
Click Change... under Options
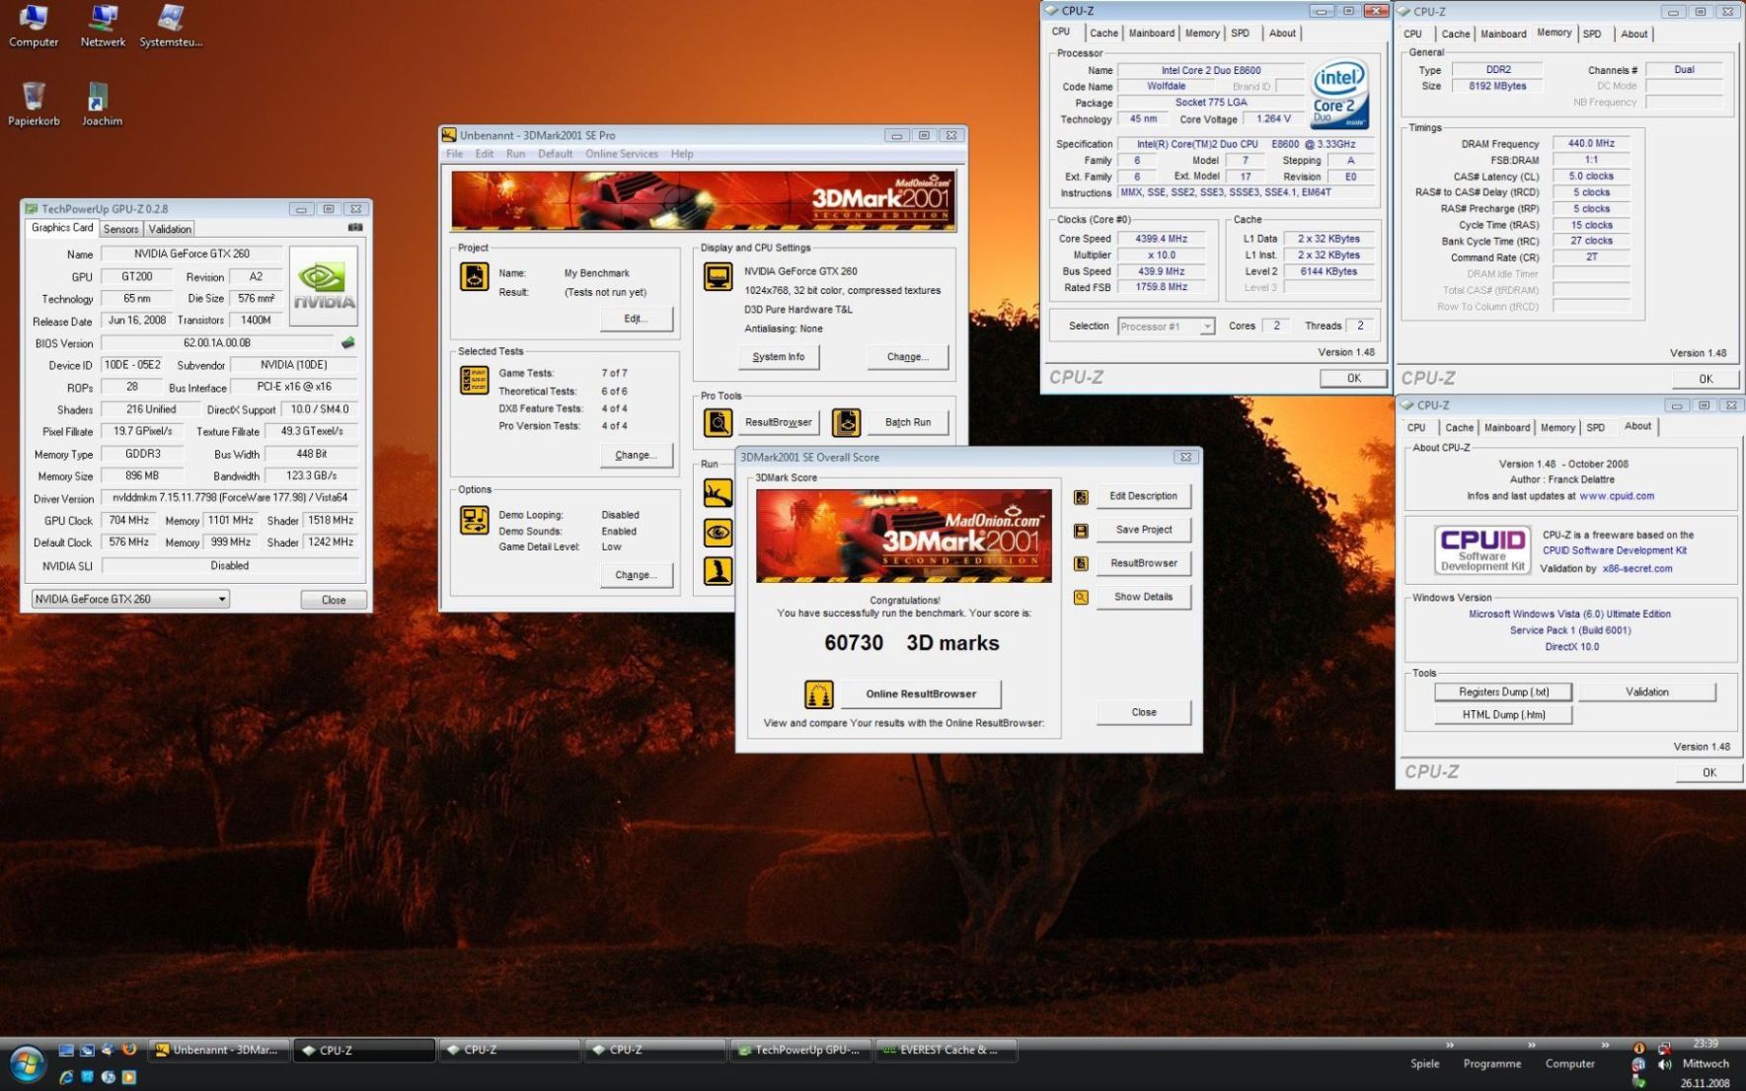(x=637, y=575)
